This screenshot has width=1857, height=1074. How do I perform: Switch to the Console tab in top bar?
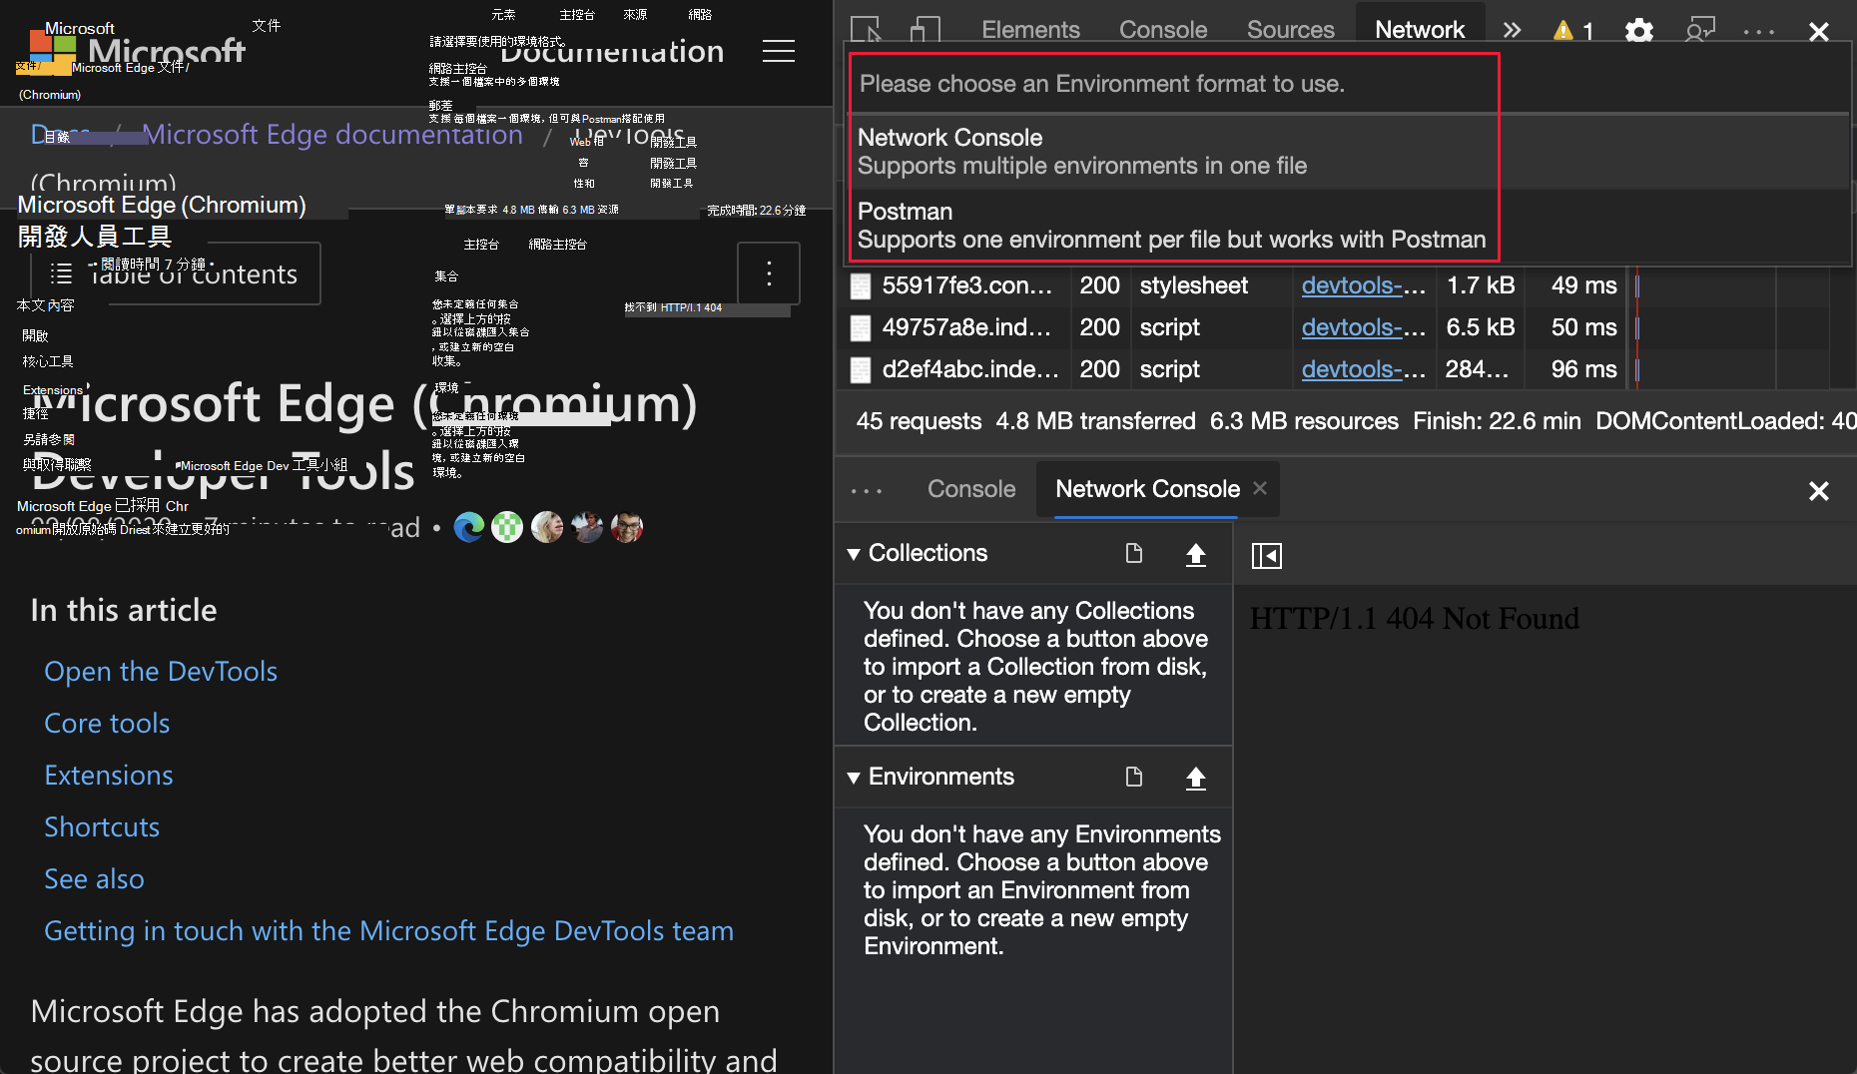[x=1163, y=30]
